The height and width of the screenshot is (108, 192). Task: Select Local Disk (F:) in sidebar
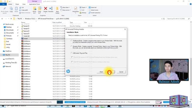[10, 59]
